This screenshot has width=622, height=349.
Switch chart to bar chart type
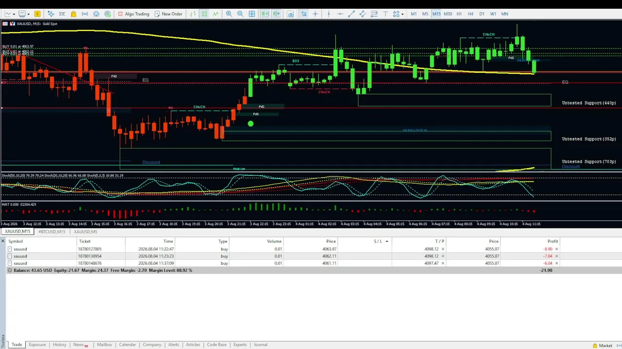click(x=193, y=14)
